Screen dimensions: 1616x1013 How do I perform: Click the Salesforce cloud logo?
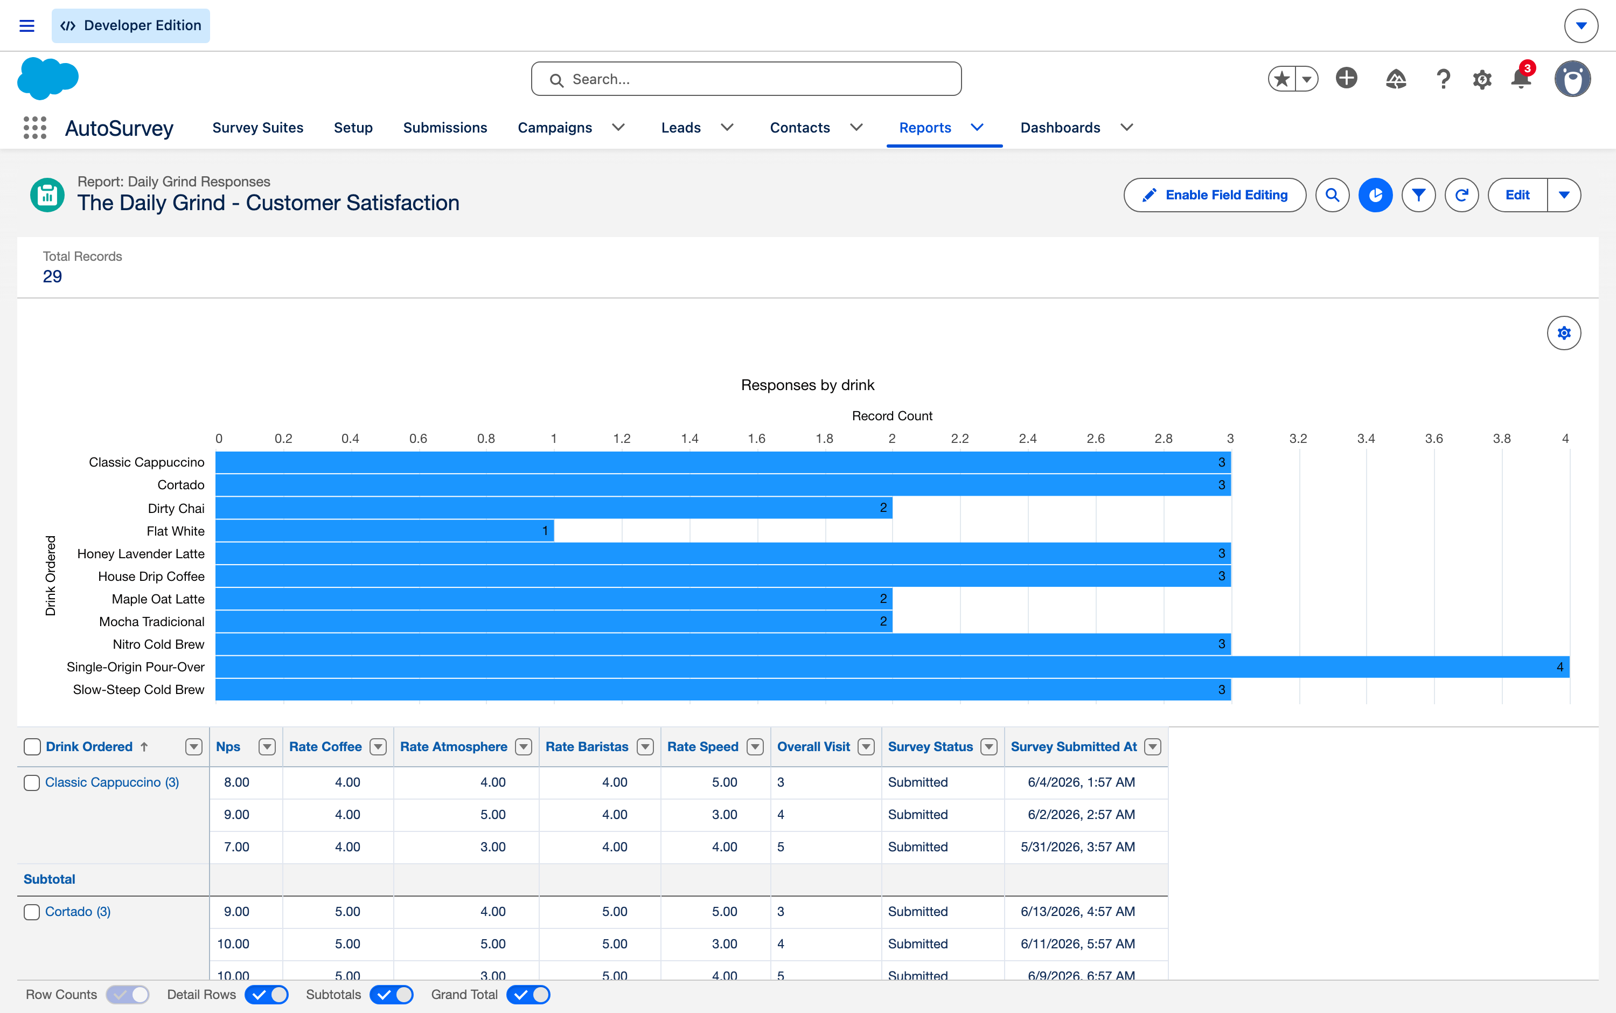pos(48,78)
